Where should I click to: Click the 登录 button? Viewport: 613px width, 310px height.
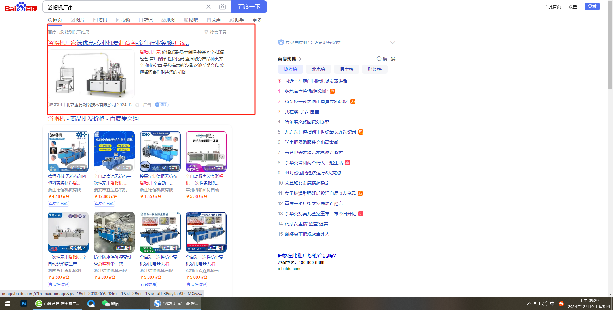(x=592, y=6)
